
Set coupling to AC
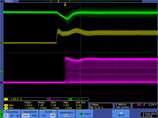(x=12, y=116)
